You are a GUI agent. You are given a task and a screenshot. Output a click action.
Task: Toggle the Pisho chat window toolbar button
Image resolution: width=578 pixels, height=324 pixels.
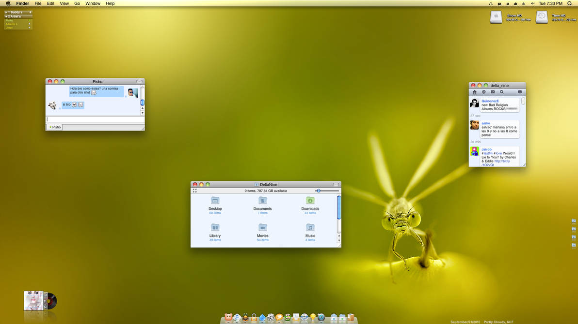click(x=139, y=82)
